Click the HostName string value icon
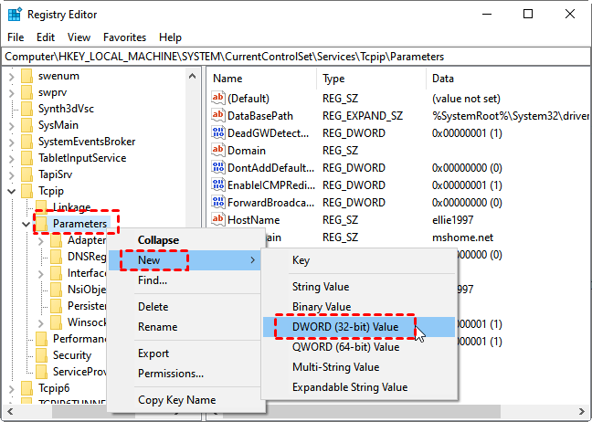592x422 pixels. [218, 219]
